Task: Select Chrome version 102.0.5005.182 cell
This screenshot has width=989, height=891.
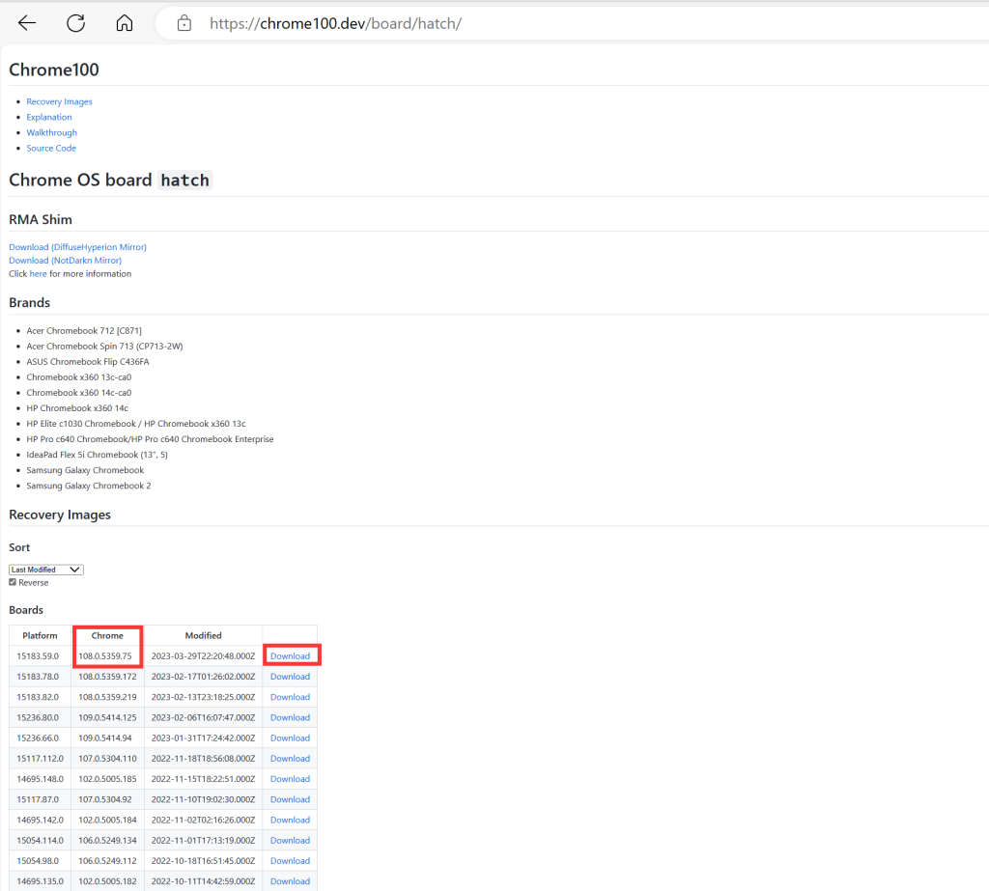Action: 107,881
